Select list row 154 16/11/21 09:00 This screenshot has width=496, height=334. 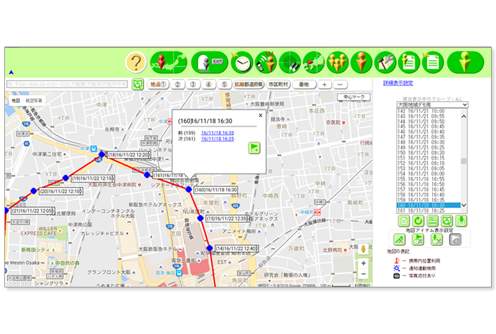coord(428,174)
